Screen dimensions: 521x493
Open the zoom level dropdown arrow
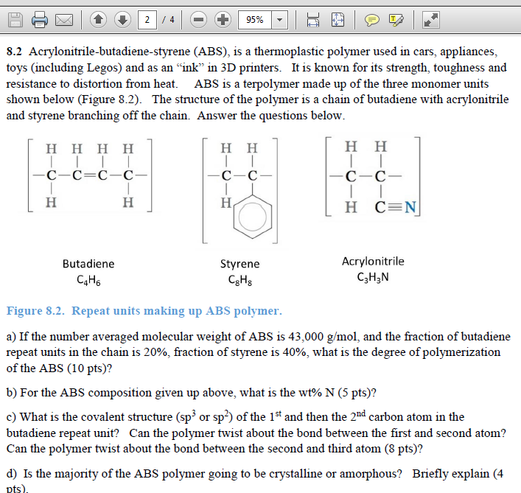coord(279,20)
